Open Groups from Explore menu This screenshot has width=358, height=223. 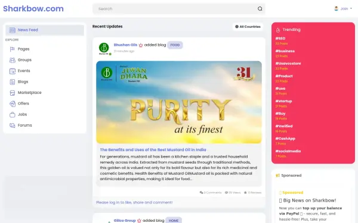pos(24,60)
